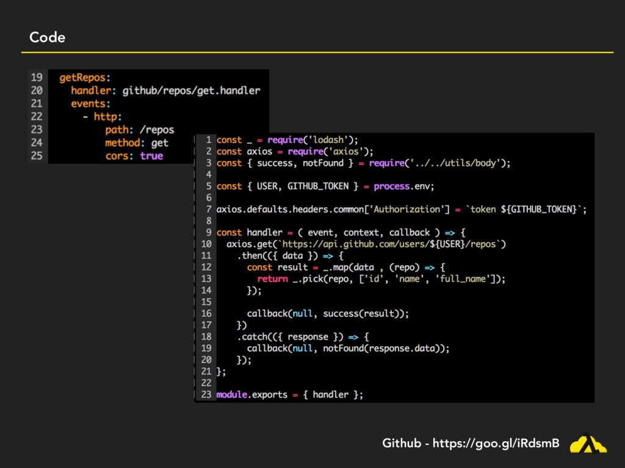Click the 'module.exports' line 23
This screenshot has width=625, height=468.
coord(289,394)
